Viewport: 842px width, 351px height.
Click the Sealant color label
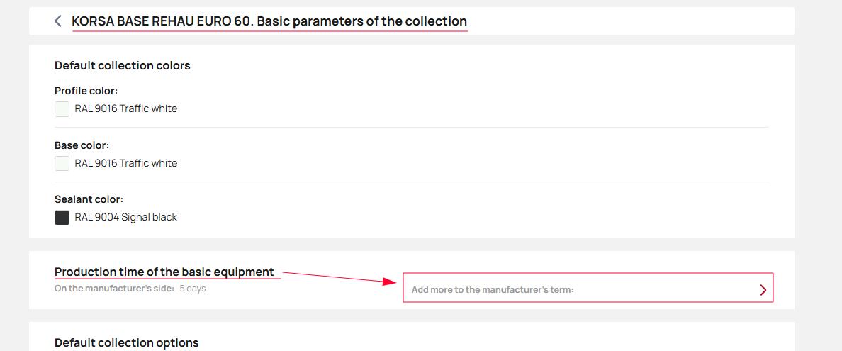pyautogui.click(x=89, y=199)
